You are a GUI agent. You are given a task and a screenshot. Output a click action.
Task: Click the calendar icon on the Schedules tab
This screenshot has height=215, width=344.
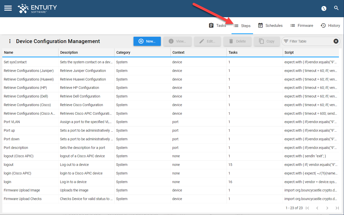click(260, 25)
